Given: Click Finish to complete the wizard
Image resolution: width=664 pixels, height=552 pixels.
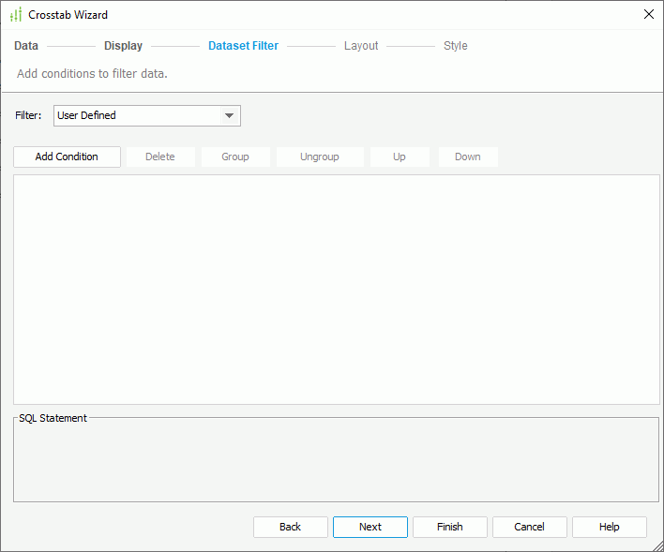Looking at the screenshot, I should coord(450,527).
